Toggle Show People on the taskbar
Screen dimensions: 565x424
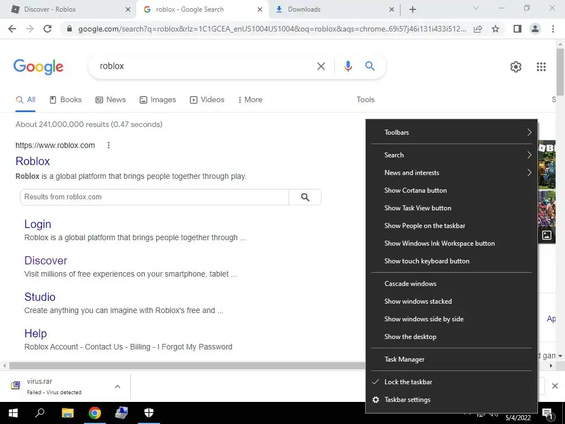click(x=451, y=226)
